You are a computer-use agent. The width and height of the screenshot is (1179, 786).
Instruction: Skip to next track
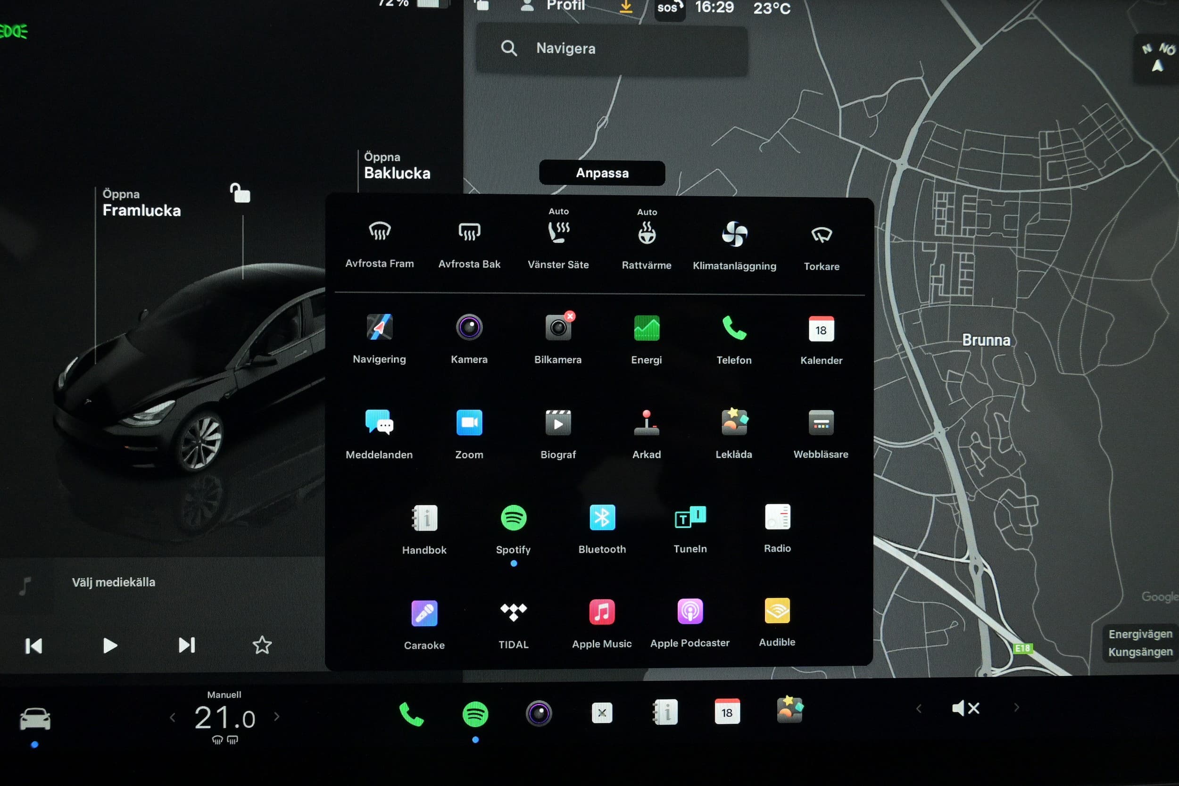187,645
